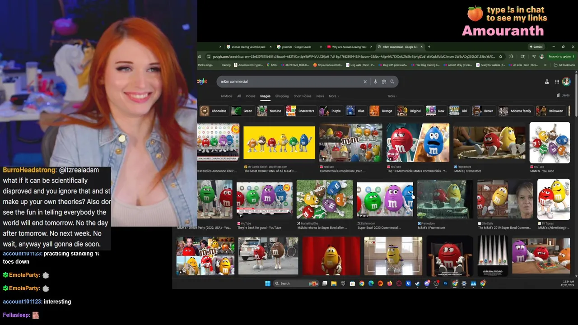Open Task View on the taskbar
Image resolution: width=578 pixels, height=325 pixels.
325,283
